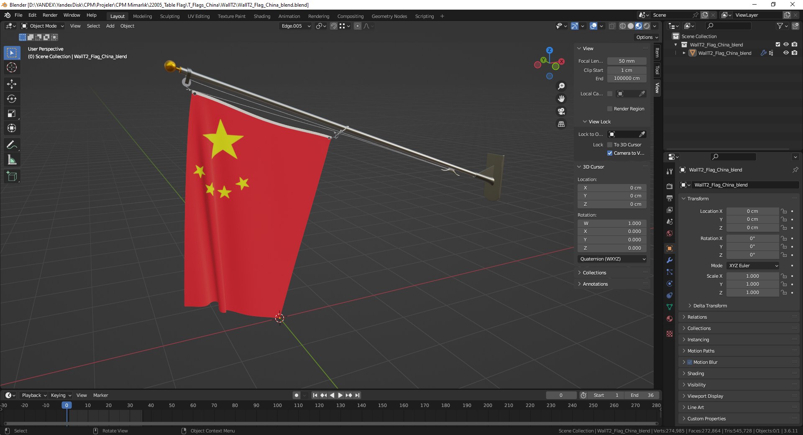Image resolution: width=803 pixels, height=435 pixels.
Task: Open the Modifier properties wrench tab
Action: 670,260
